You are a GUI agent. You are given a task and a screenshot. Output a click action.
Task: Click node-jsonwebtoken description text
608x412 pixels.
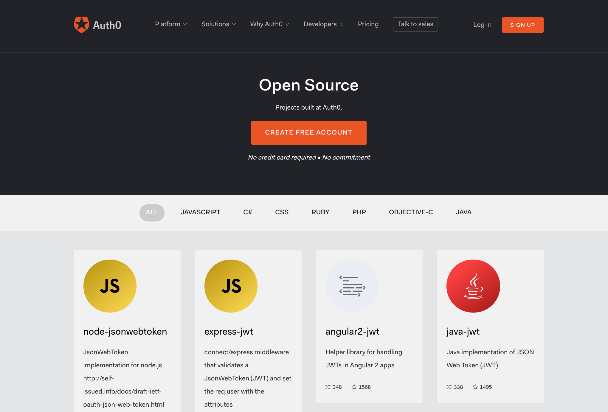click(x=124, y=378)
